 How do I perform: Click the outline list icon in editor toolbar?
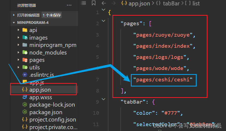point(83,3)
